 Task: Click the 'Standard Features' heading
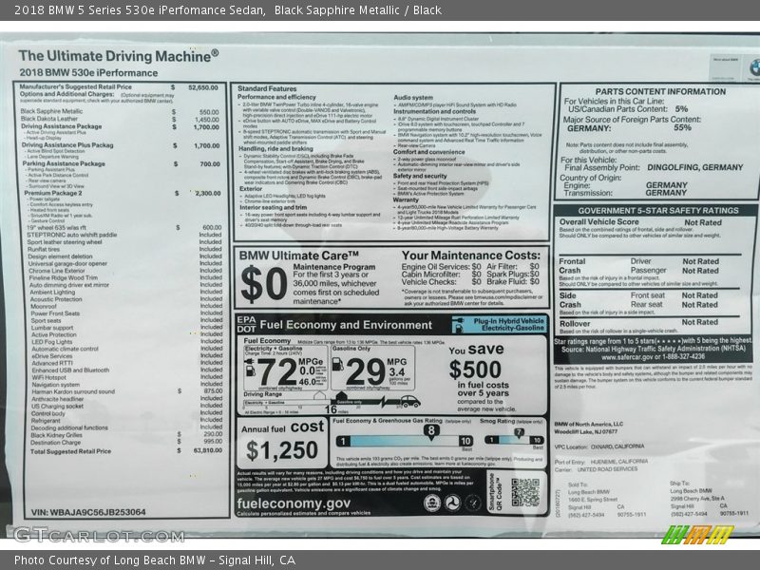267,88
